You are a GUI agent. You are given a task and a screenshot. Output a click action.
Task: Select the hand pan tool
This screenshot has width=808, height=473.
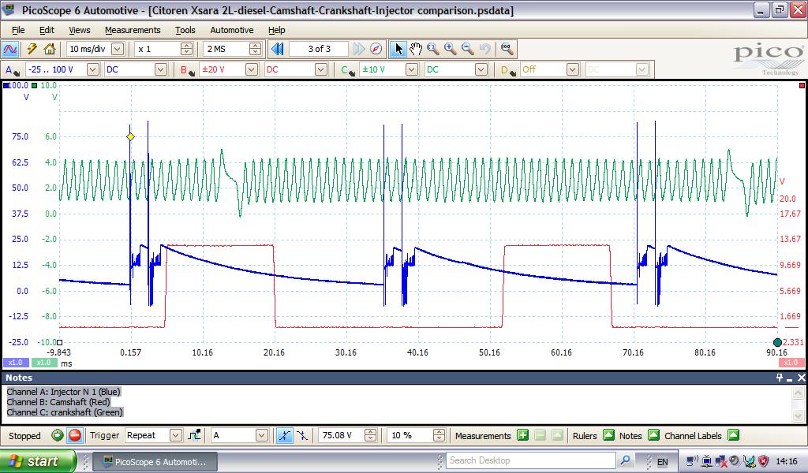tap(416, 49)
